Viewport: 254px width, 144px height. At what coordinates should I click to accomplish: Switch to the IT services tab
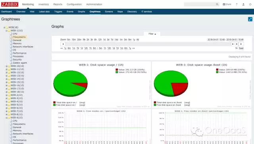tap(146, 12)
